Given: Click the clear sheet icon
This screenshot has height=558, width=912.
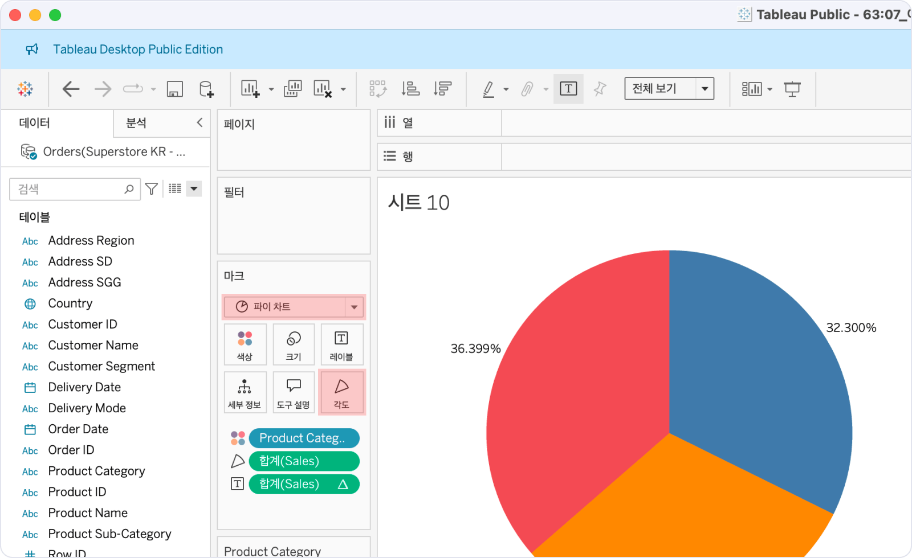Looking at the screenshot, I should click(323, 89).
